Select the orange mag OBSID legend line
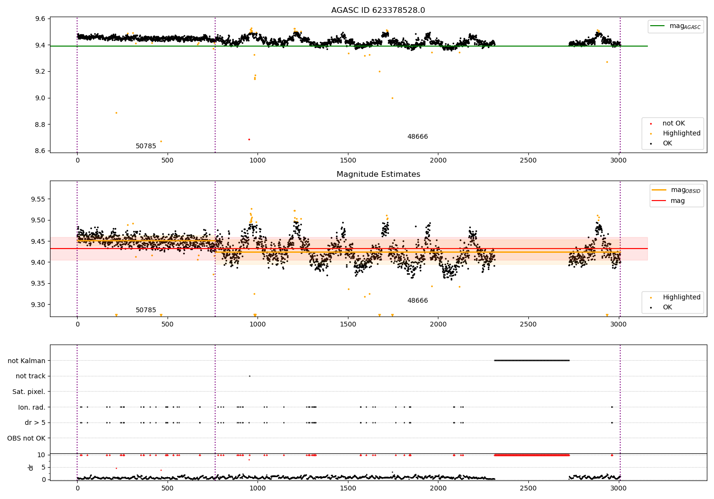This screenshot has width=714, height=499. click(x=659, y=190)
